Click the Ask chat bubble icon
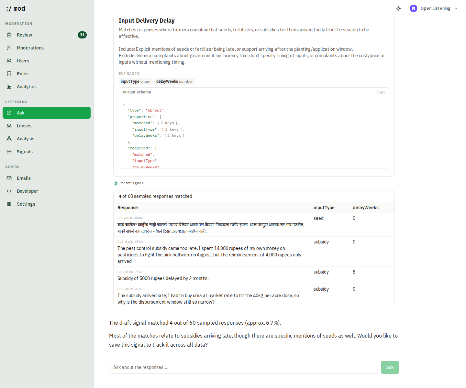Image resolution: width=466 pixels, height=388 pixels. (x=9, y=113)
